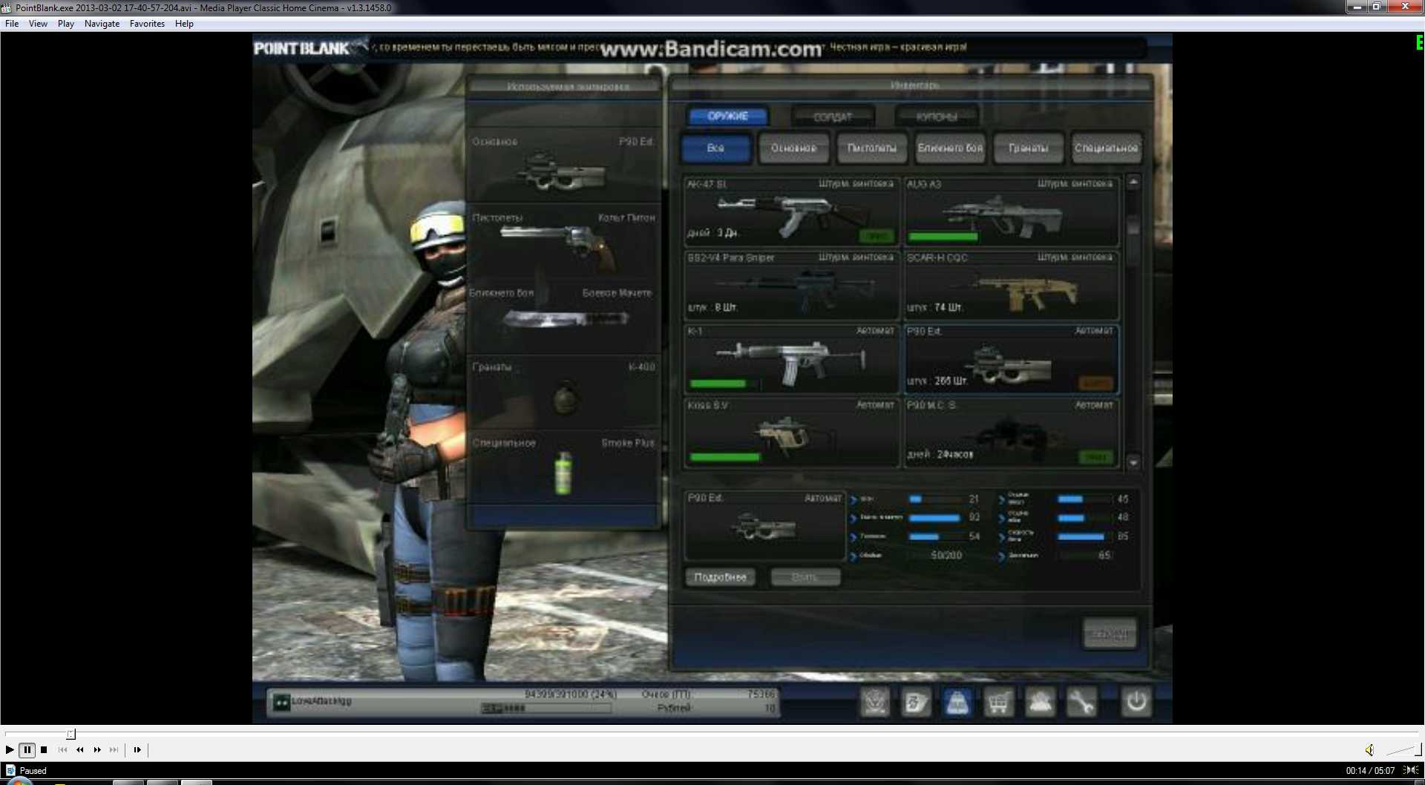Click the power exit icon in game bar

click(x=1136, y=701)
